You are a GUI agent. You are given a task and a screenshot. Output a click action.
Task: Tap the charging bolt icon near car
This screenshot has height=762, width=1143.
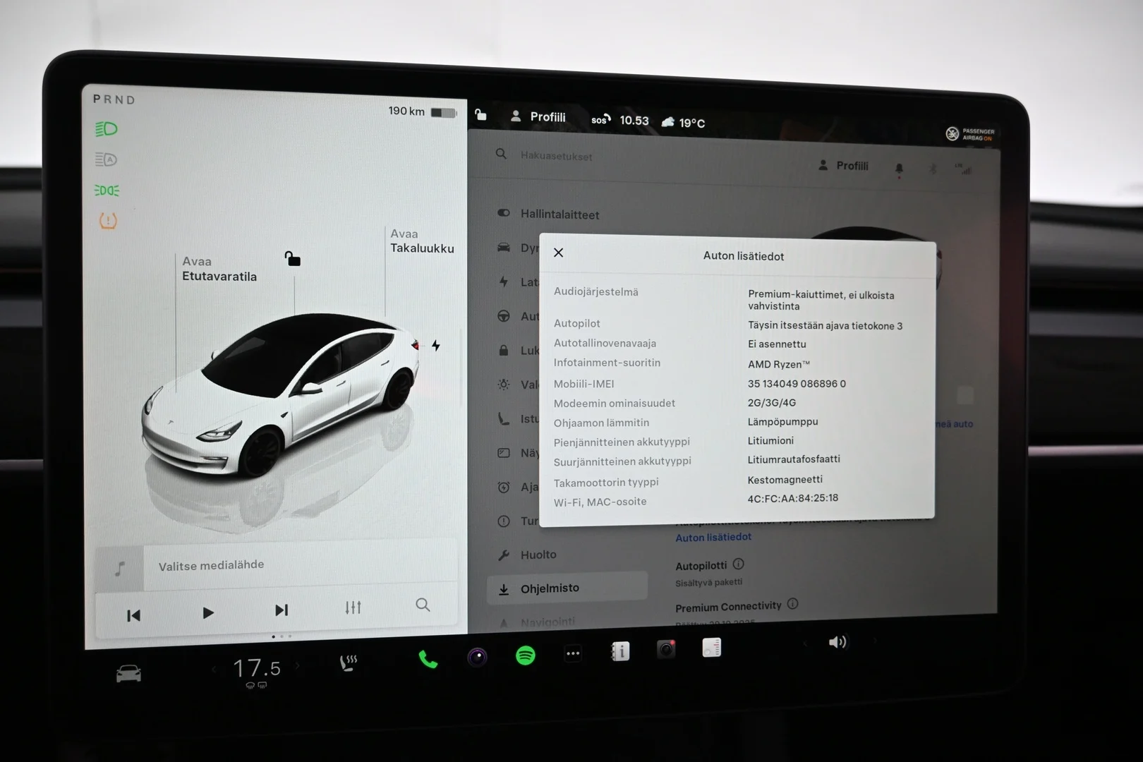(x=436, y=345)
